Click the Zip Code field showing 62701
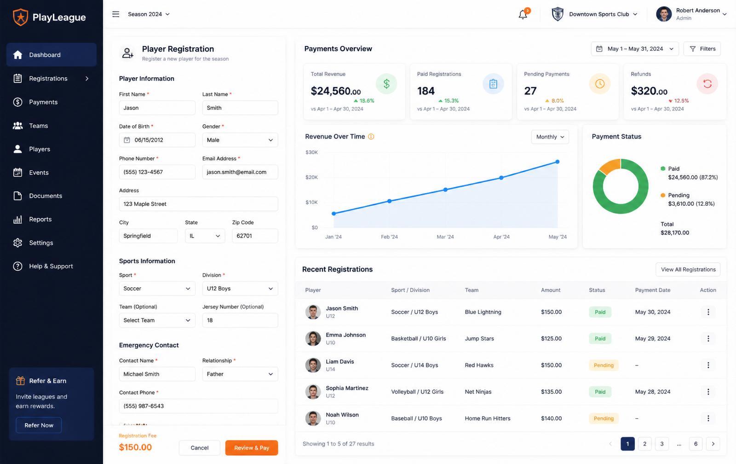Screen dimensions: 736x464 pos(255,236)
